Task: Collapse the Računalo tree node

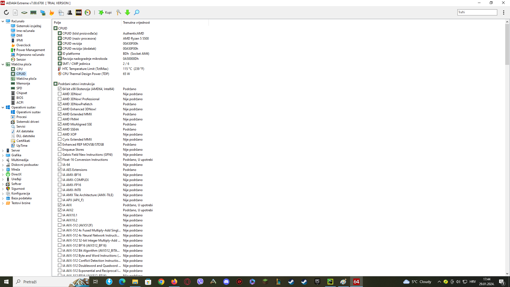Action: coord(3,21)
